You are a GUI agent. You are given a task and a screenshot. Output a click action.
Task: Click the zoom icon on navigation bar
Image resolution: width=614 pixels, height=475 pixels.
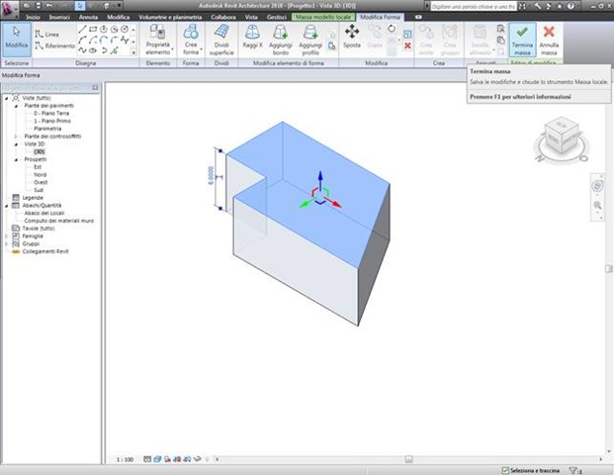point(597,205)
